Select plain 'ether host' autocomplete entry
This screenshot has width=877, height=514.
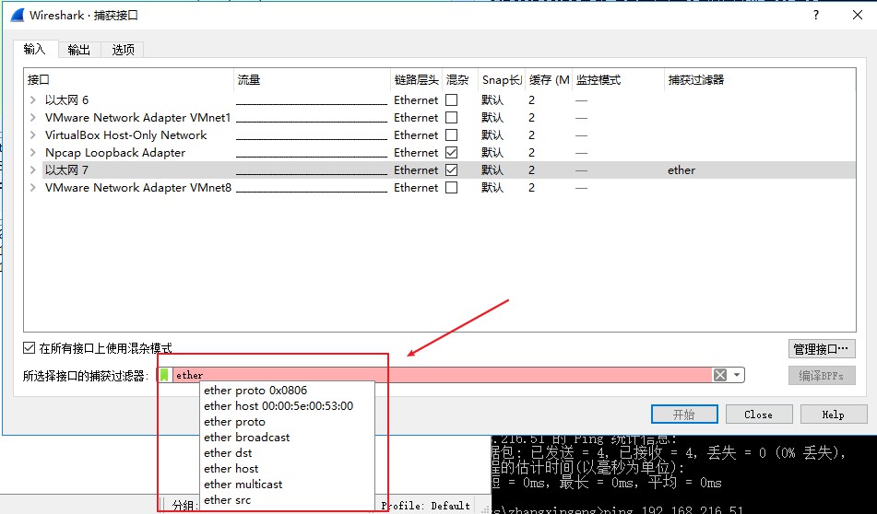tap(231, 468)
